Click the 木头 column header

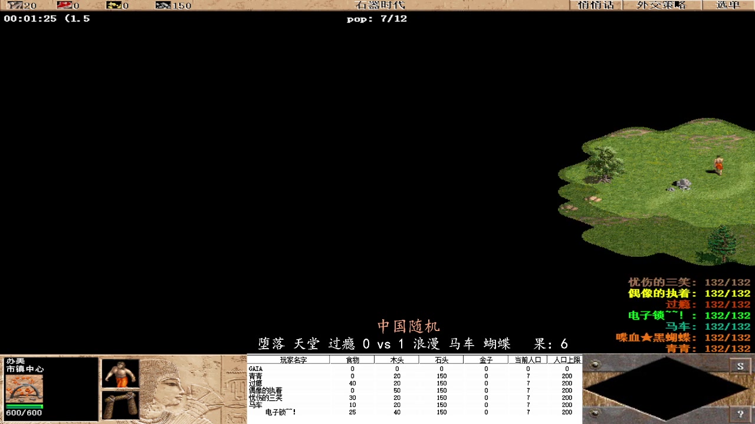(x=397, y=360)
